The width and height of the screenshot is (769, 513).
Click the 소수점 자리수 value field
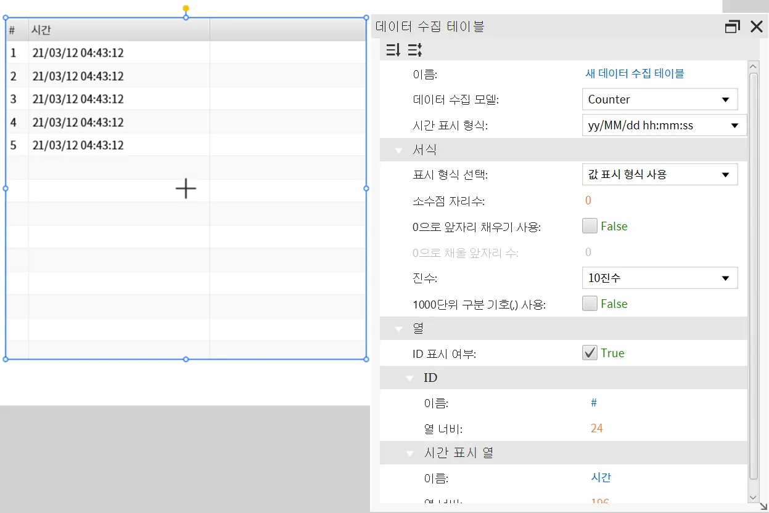588,201
